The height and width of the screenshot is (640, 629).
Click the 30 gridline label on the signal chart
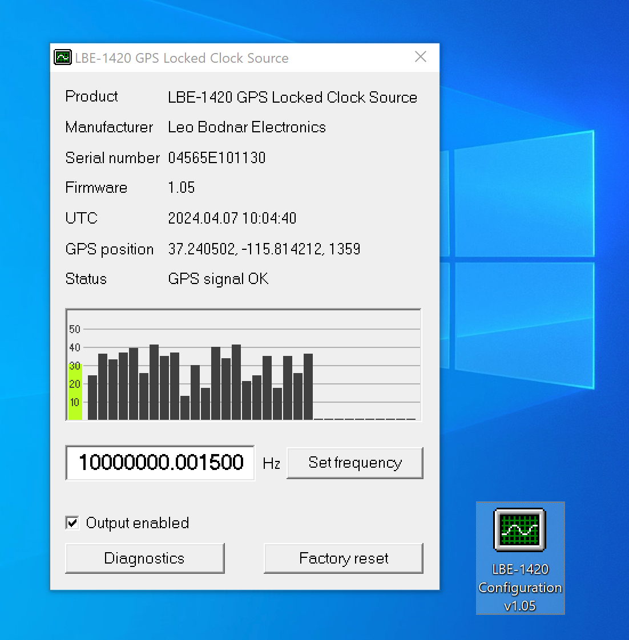coord(75,366)
